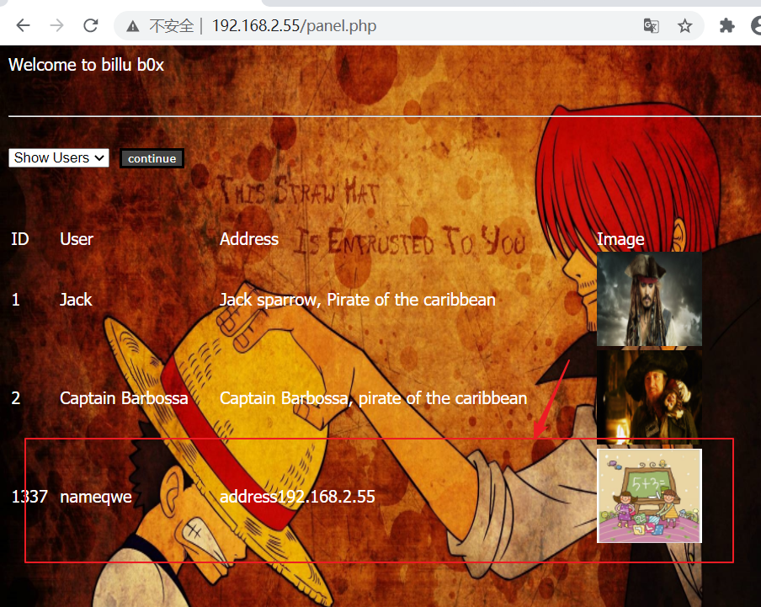Select ID cell '1' in Jack's row
Viewport: 761px width, 607px height.
pyautogui.click(x=15, y=300)
